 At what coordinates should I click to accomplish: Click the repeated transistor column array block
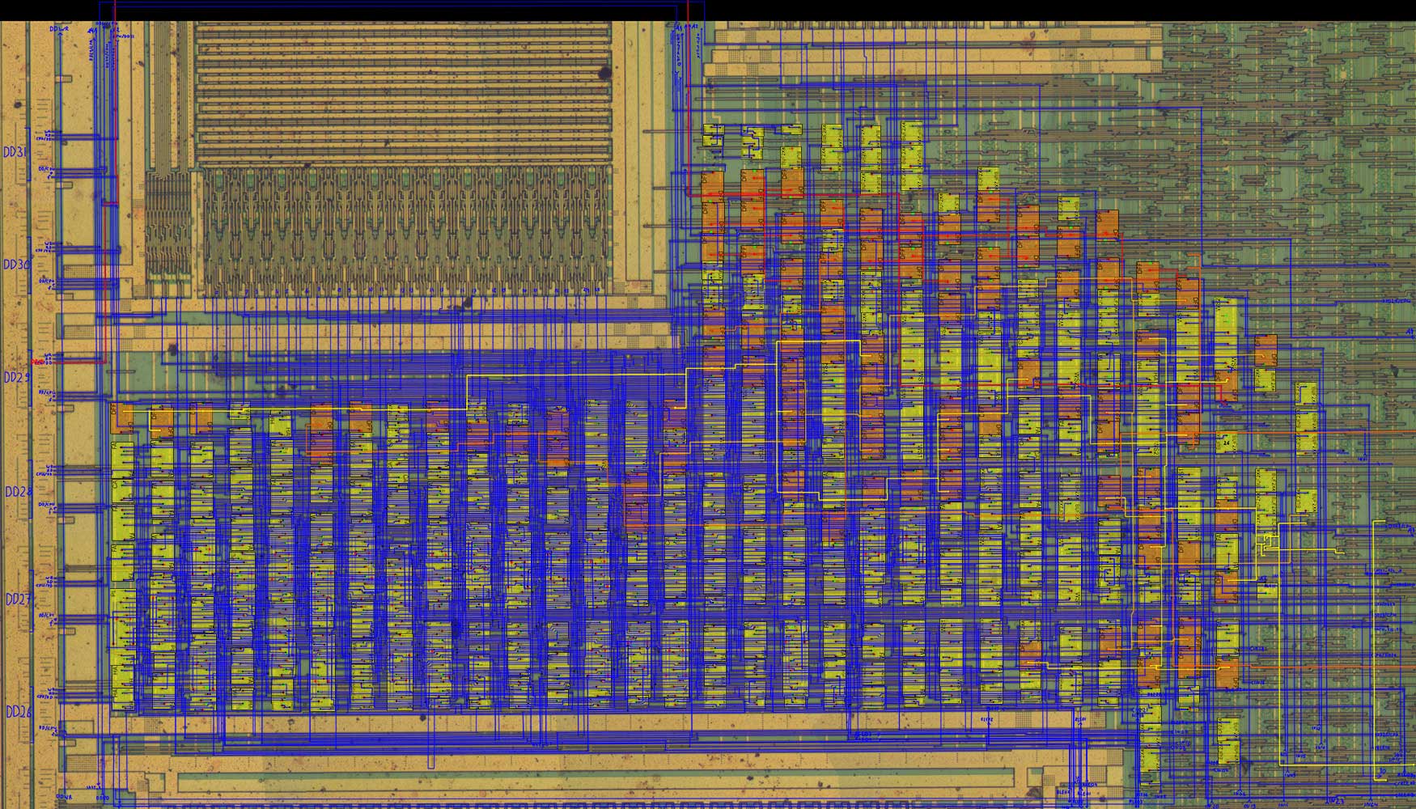tap(405, 231)
